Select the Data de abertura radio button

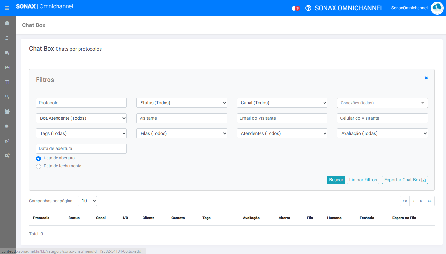[38, 159]
